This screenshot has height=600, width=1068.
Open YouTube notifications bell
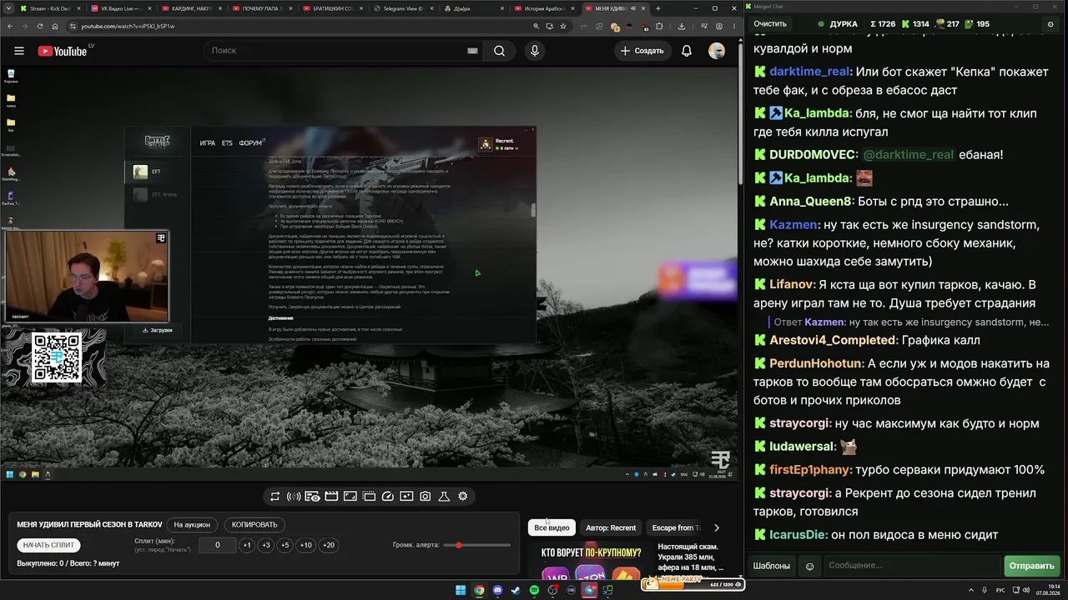687,51
